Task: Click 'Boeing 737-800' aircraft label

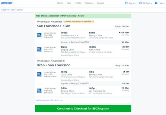Action: click(x=50, y=76)
